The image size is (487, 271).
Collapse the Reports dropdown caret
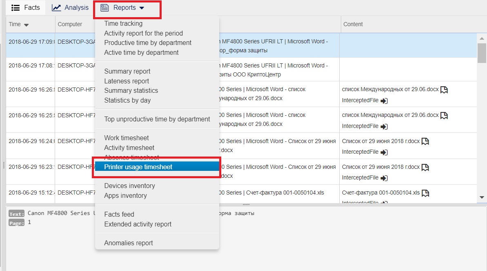point(142,8)
